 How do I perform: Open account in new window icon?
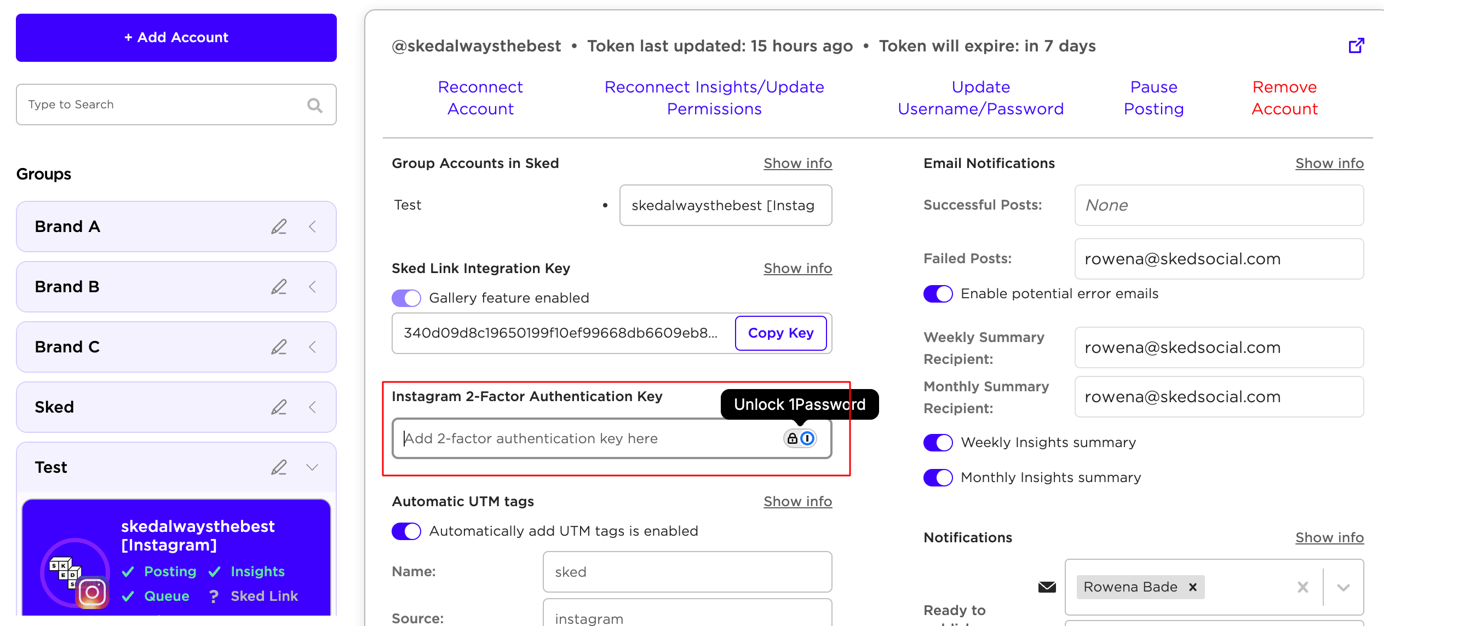coord(1356,45)
